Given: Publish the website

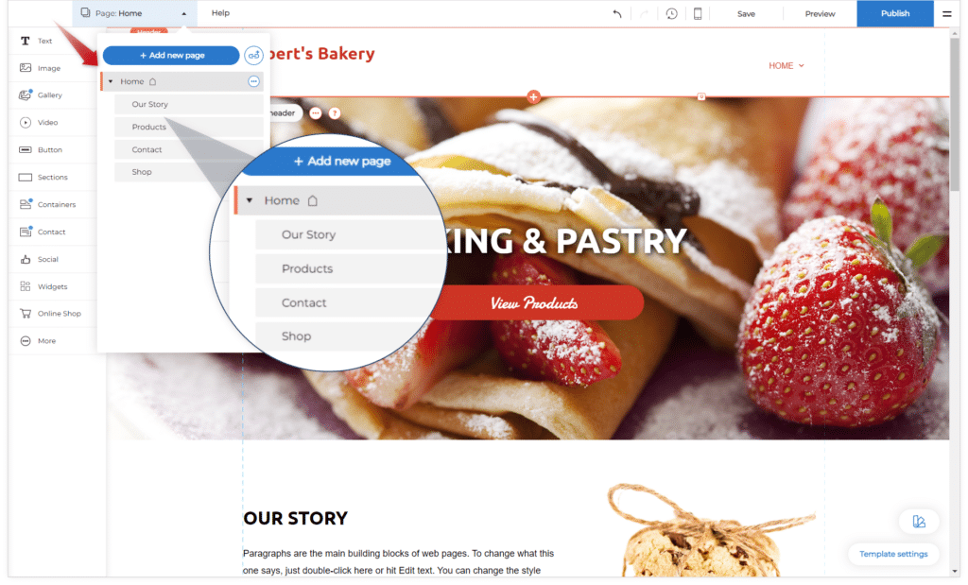Looking at the screenshot, I should (894, 13).
